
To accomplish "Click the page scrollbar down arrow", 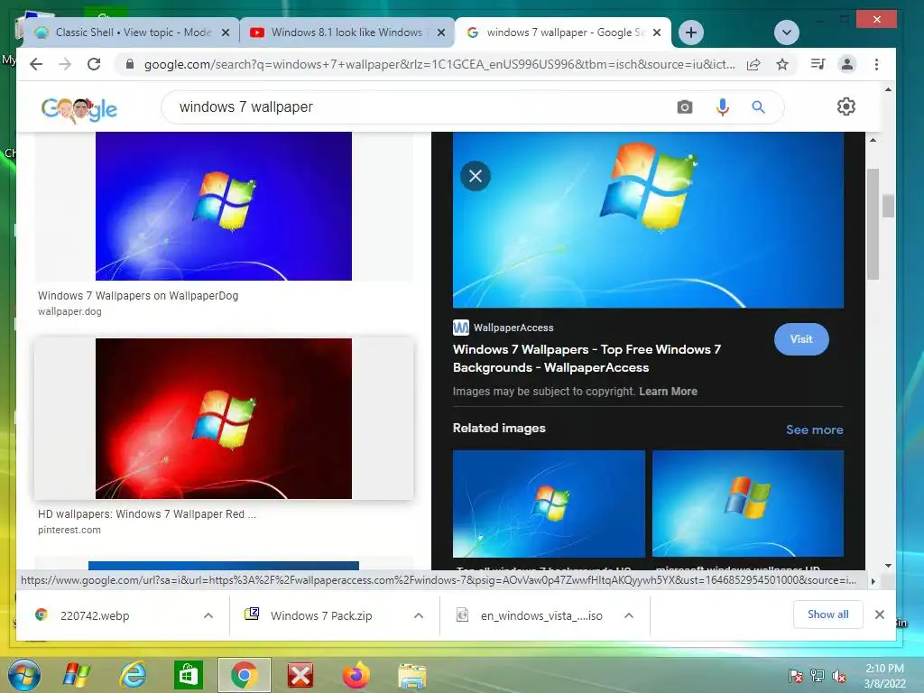I will (x=888, y=566).
